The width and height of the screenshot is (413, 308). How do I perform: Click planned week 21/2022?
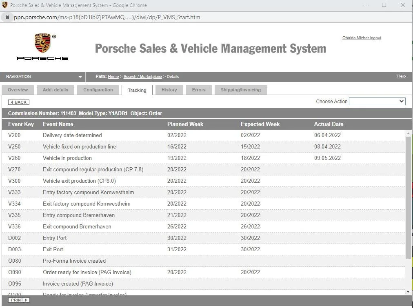click(177, 215)
